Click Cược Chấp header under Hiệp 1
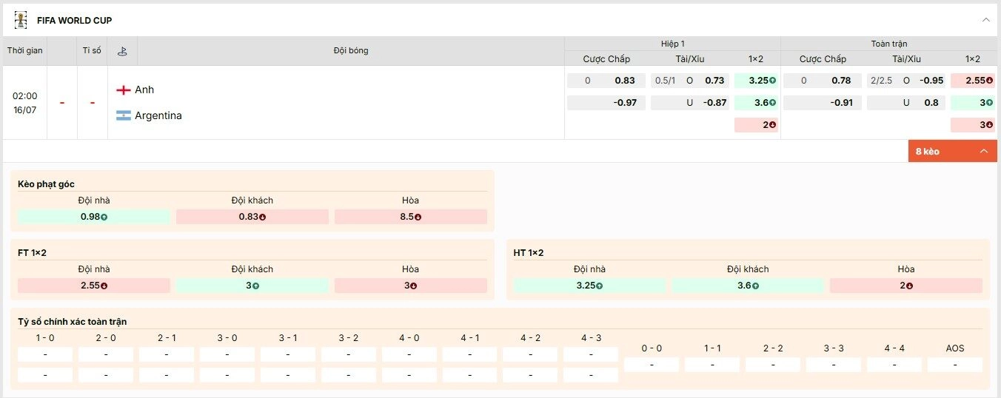This screenshot has height=398, width=1001. pyautogui.click(x=606, y=59)
